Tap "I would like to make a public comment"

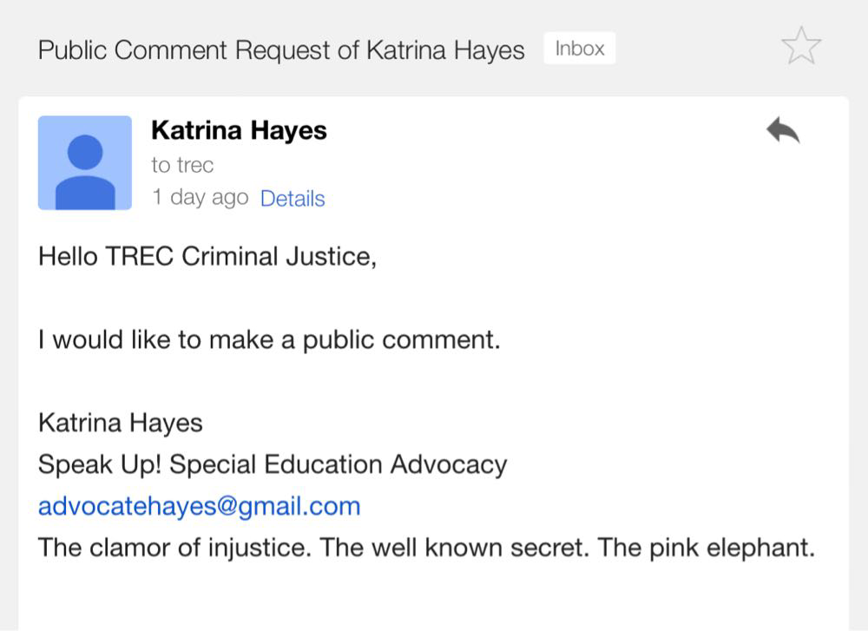[x=269, y=340]
